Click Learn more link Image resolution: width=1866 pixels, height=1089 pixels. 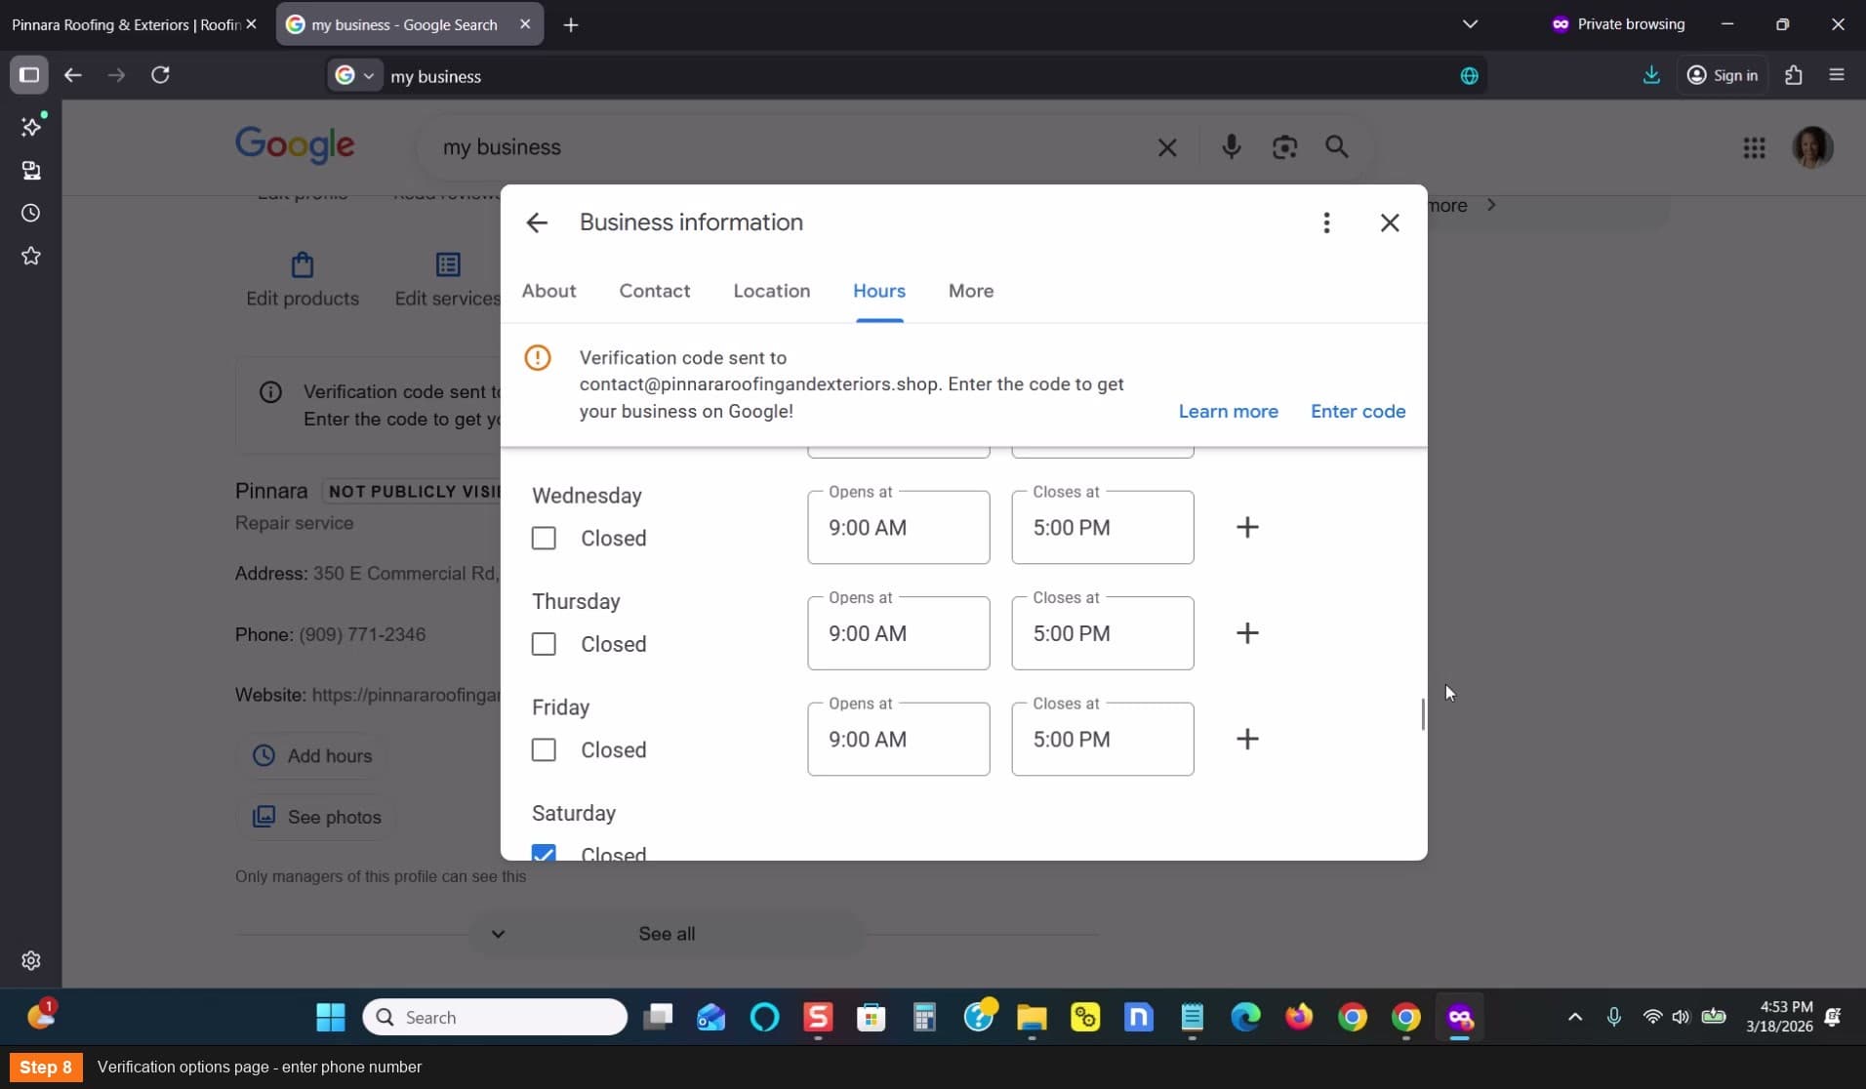tap(1228, 412)
